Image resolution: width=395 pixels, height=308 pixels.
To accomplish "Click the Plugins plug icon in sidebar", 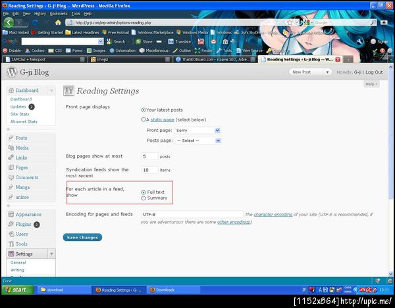I will [x=11, y=224].
